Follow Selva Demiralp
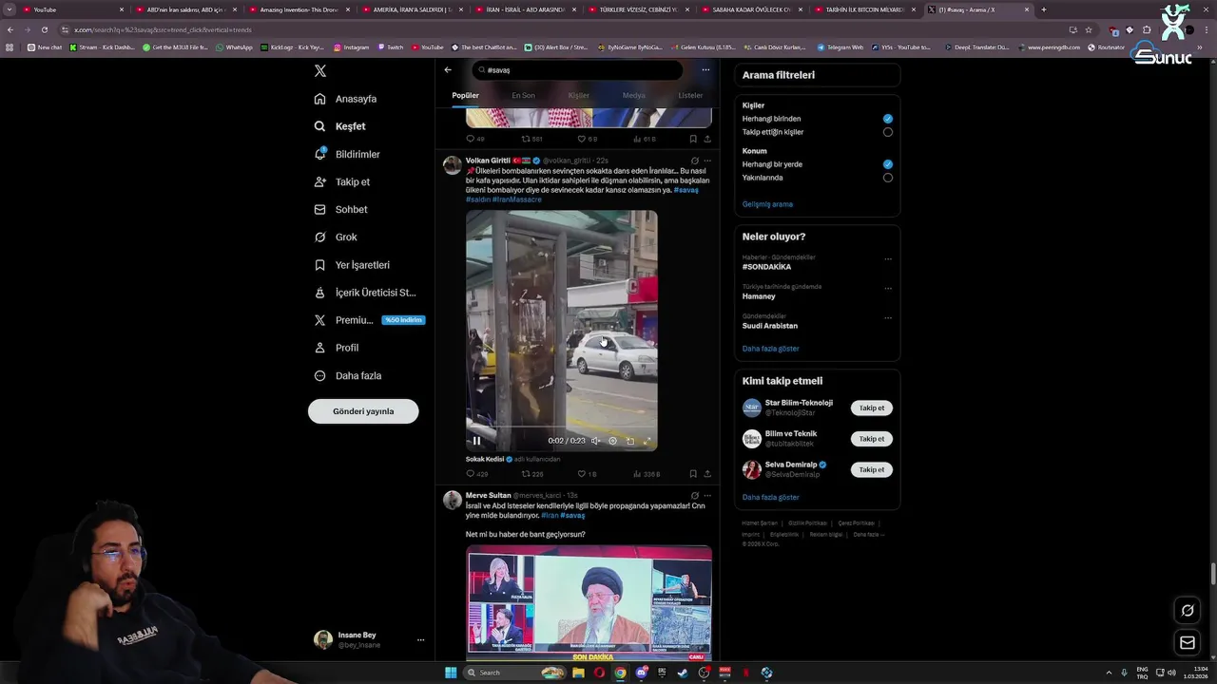 tap(871, 469)
